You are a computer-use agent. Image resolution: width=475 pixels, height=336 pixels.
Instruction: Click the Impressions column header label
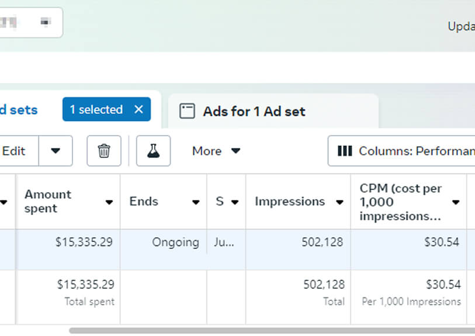[x=289, y=202]
